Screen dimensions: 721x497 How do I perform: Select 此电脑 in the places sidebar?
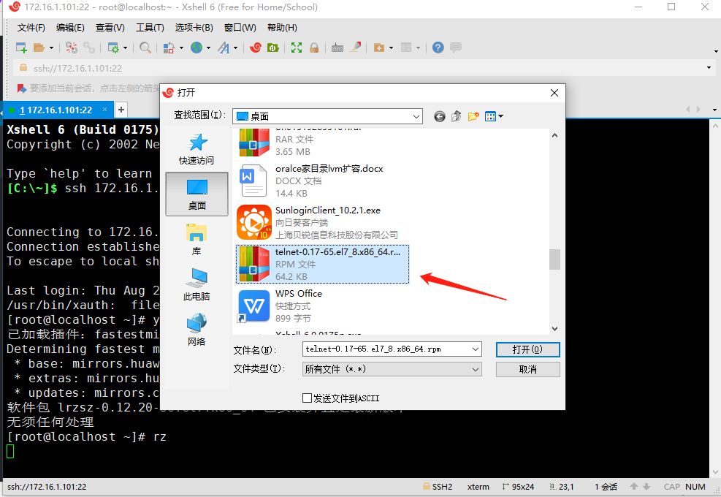coord(197,284)
